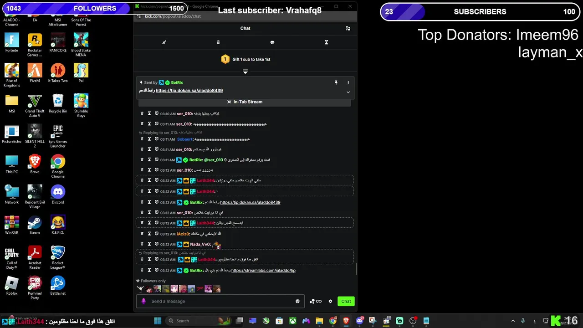Select Epic Games Launcher desktop icon

(58, 136)
